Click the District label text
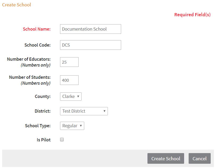The height and width of the screenshot is (168, 216). 43,111
